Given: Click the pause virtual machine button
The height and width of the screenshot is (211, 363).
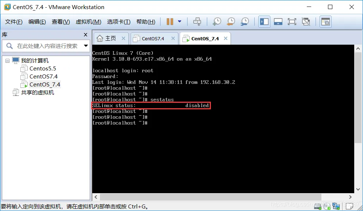Looking at the screenshot, I should pyautogui.click(x=170, y=22).
